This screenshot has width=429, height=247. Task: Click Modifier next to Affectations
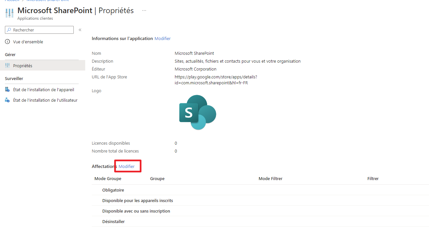coord(127,166)
